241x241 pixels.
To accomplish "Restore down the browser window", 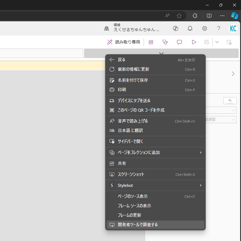I will pyautogui.click(x=221, y=5).
